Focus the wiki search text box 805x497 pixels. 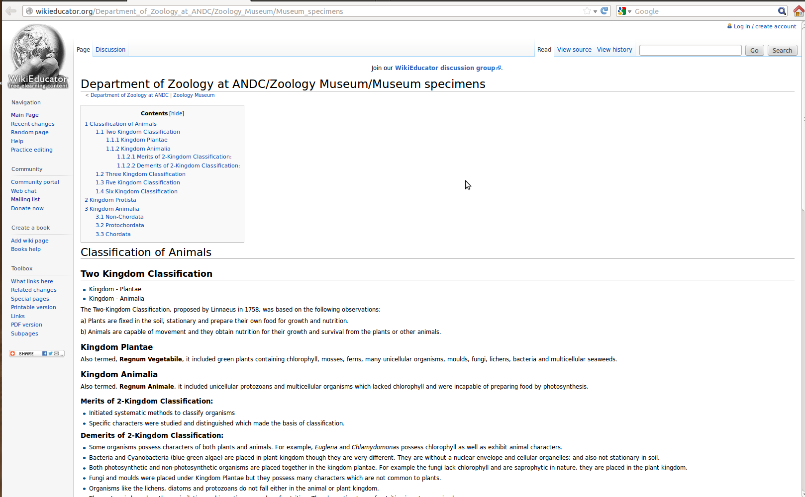tap(690, 50)
